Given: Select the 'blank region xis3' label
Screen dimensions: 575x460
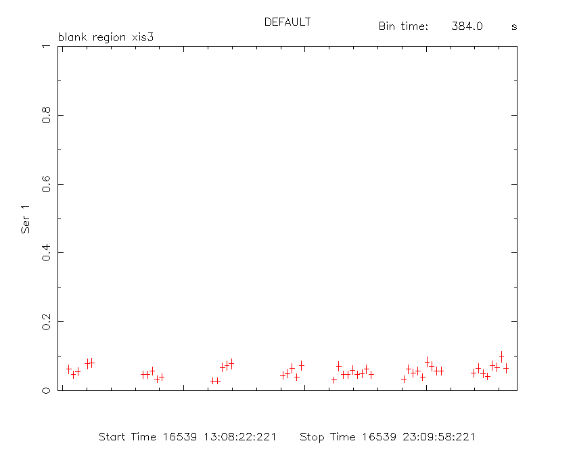Looking at the screenshot, I should click(106, 37).
